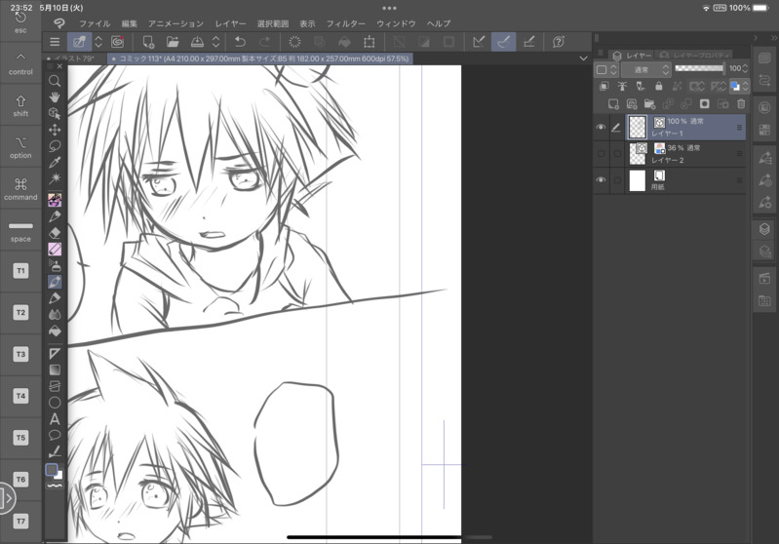Select the Balloon speech bubble tool

55,435
